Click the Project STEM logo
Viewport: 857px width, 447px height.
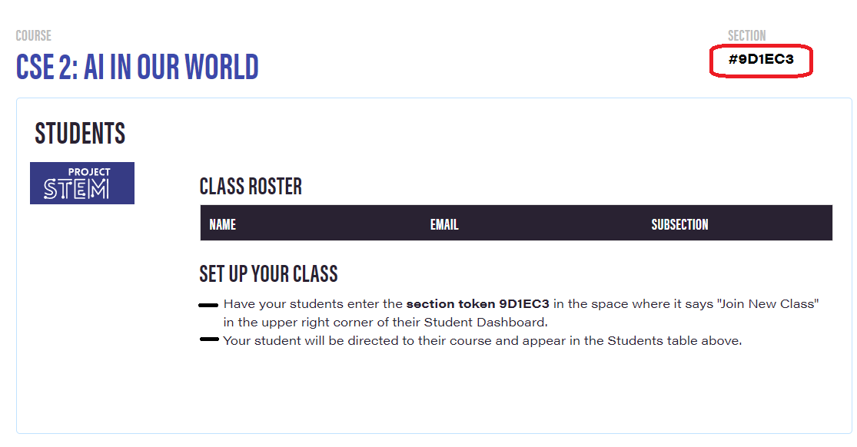point(82,183)
